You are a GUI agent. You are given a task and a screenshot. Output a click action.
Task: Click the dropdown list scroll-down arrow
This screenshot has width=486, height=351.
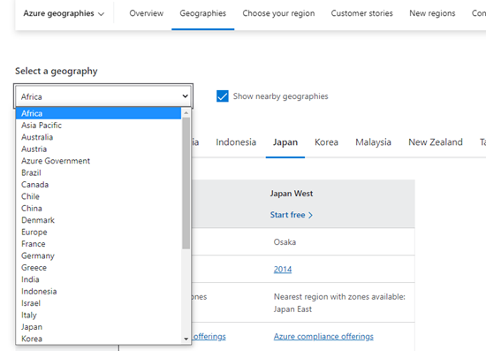pyautogui.click(x=186, y=339)
